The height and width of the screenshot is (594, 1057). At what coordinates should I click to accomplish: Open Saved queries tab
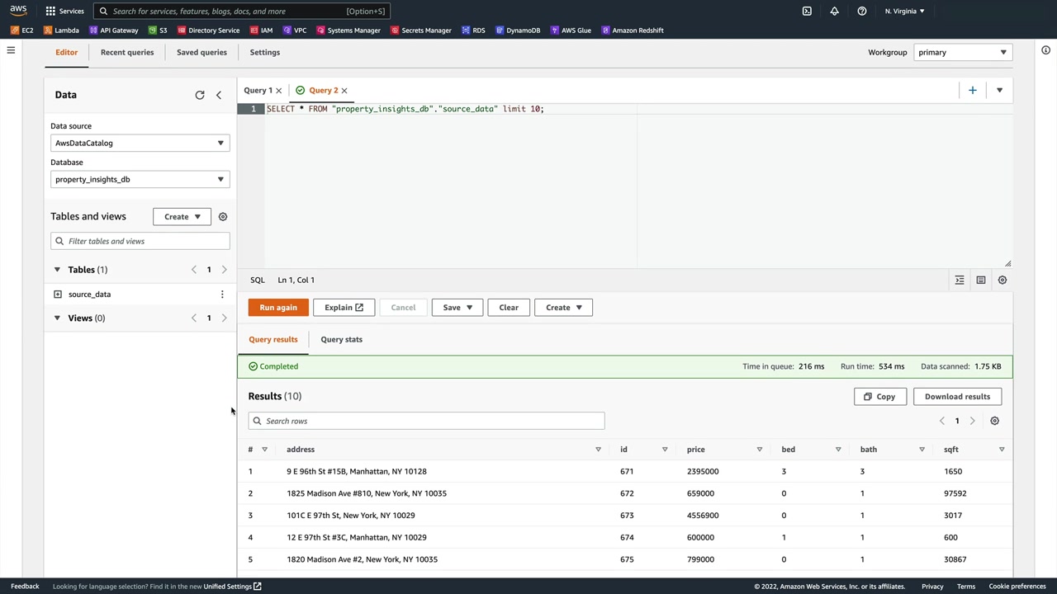pyautogui.click(x=201, y=52)
